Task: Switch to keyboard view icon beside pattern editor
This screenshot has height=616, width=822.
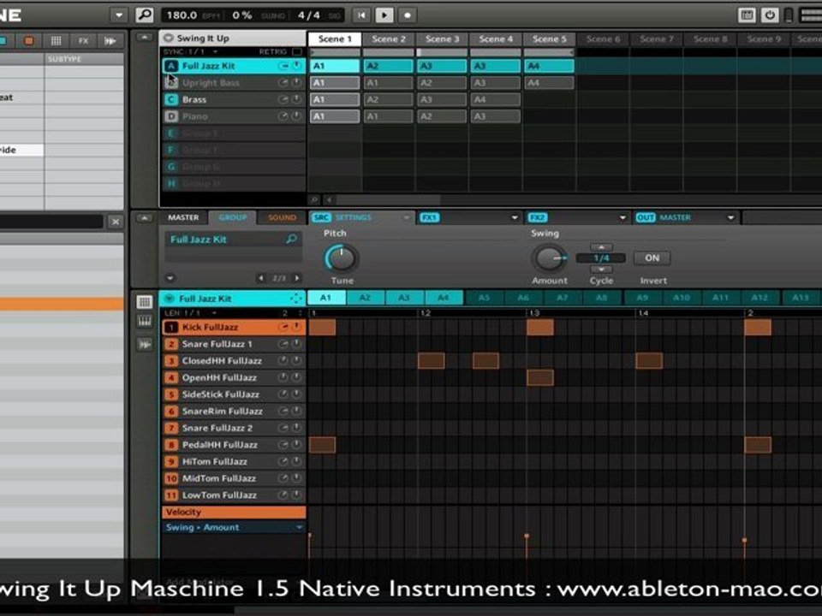Action: (145, 321)
